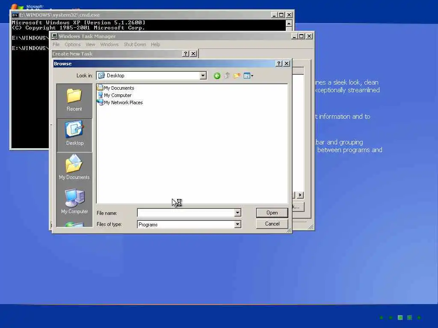This screenshot has width=438, height=328.
Task: Click the Browse dialog help question mark
Action: pyautogui.click(x=278, y=63)
